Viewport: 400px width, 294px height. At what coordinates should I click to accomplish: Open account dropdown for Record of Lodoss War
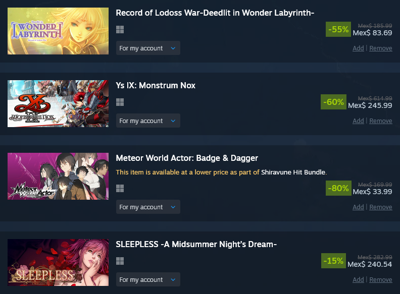tap(148, 48)
